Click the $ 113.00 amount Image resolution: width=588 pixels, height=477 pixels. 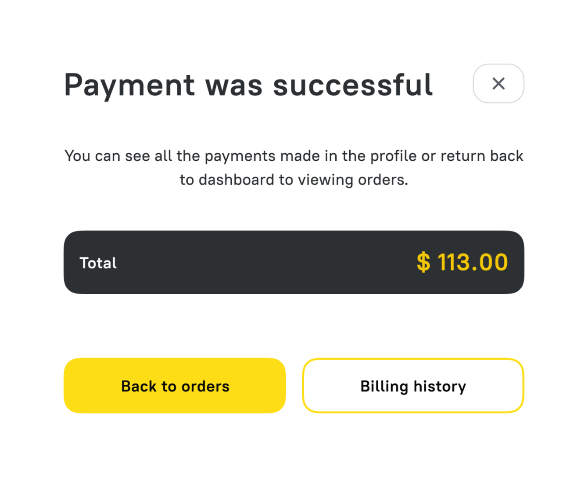462,262
